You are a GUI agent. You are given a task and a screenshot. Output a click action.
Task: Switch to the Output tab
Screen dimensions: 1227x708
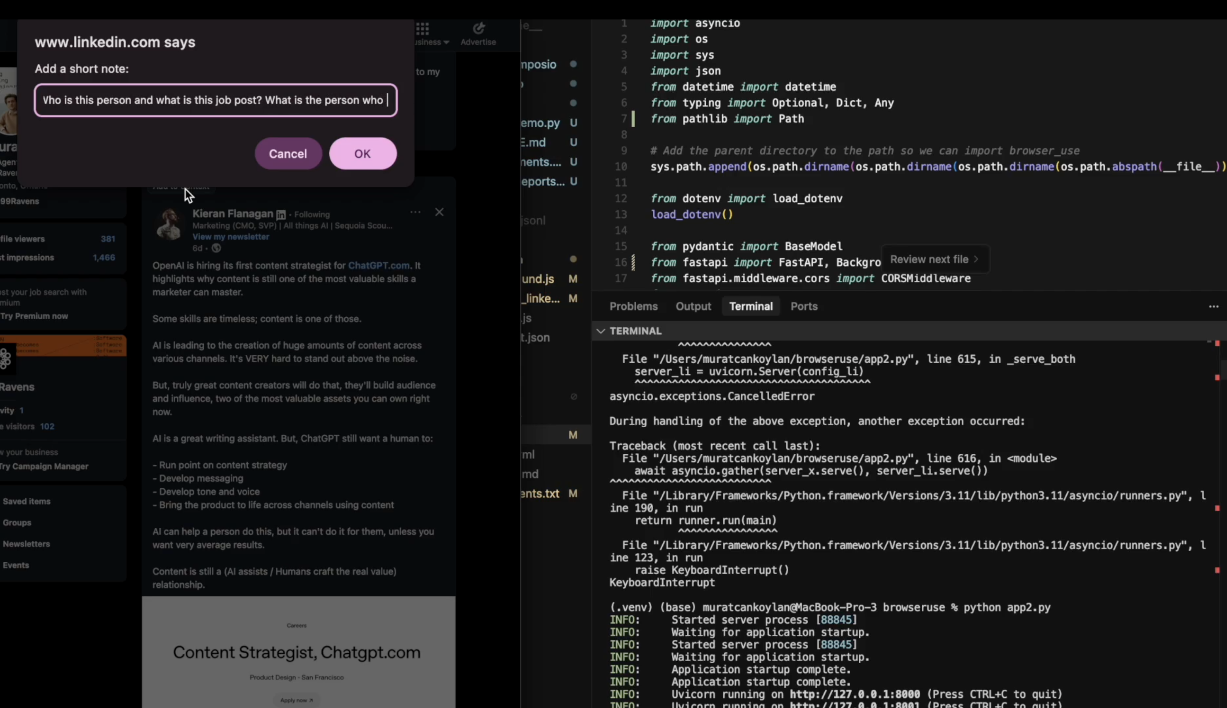[x=693, y=306]
